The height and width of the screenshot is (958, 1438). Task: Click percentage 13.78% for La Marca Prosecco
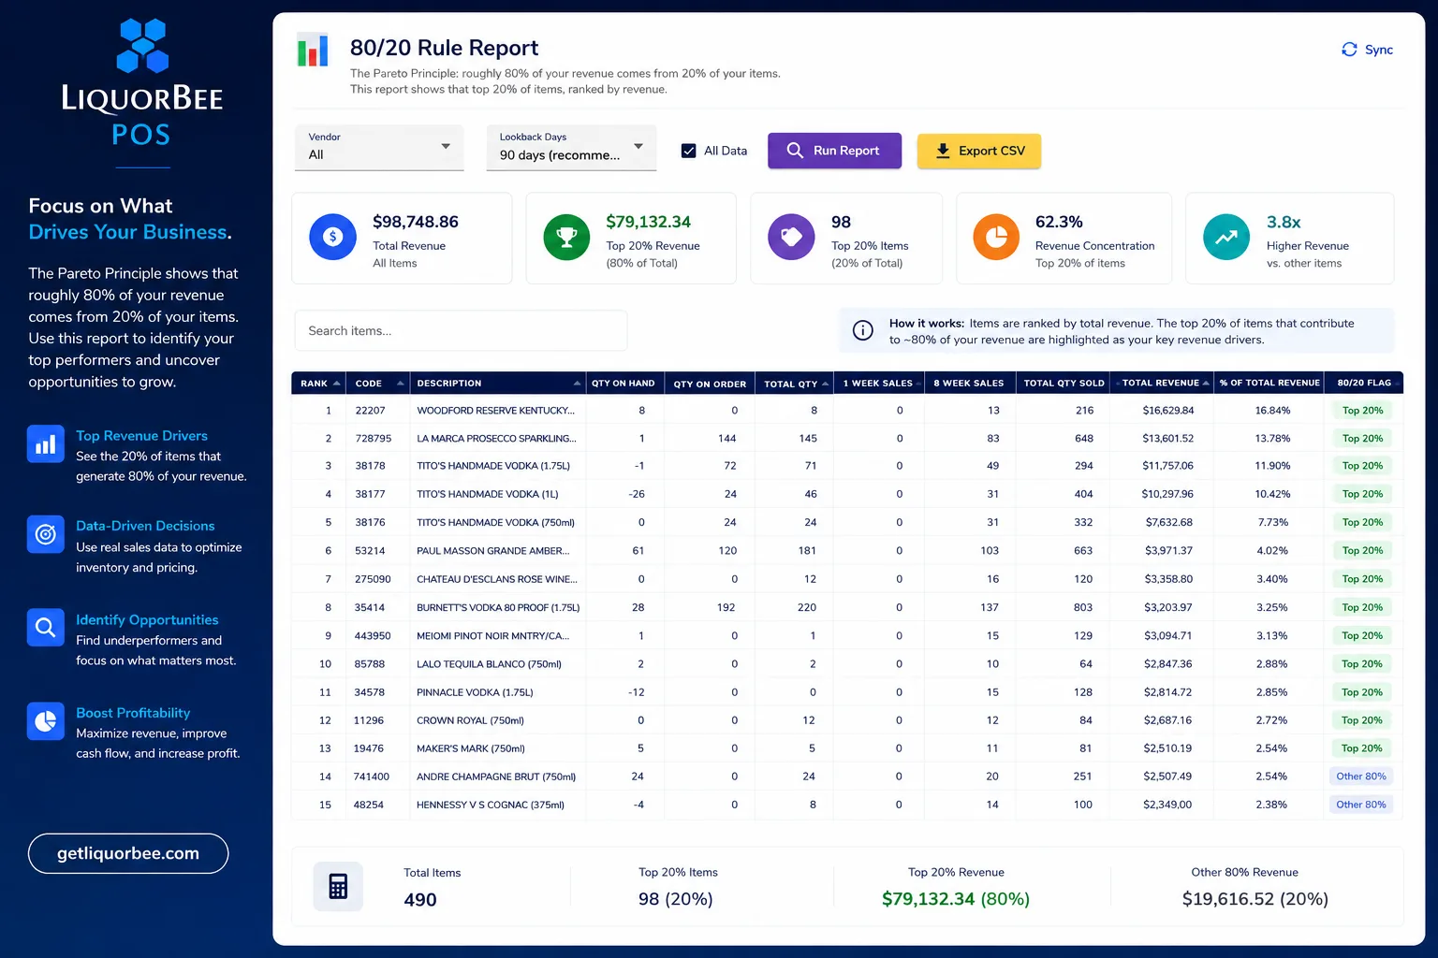[x=1272, y=439]
